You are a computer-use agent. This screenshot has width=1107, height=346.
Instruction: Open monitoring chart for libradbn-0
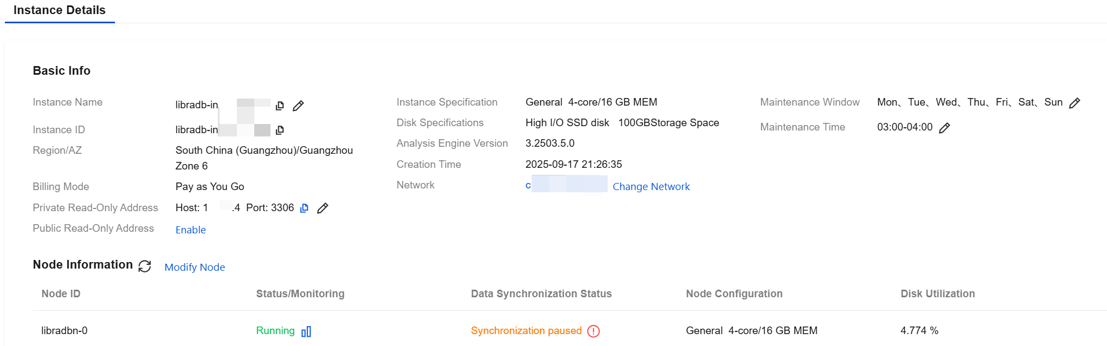pyautogui.click(x=306, y=331)
